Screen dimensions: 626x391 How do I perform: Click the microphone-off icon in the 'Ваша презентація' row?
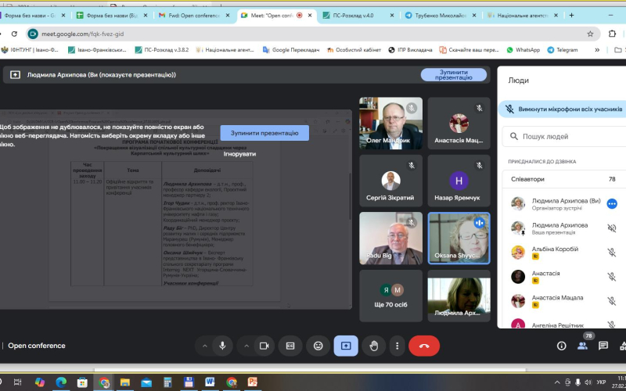612,228
